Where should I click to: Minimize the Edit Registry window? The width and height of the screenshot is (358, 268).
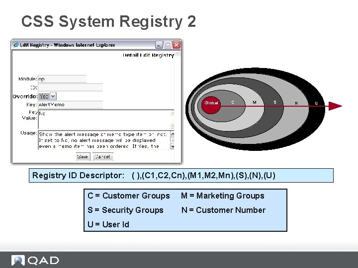159,45
